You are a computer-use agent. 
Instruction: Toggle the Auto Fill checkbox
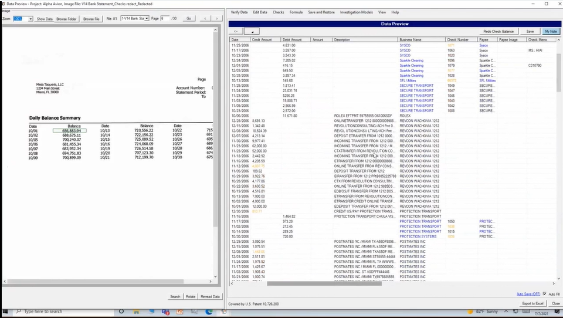click(544, 294)
